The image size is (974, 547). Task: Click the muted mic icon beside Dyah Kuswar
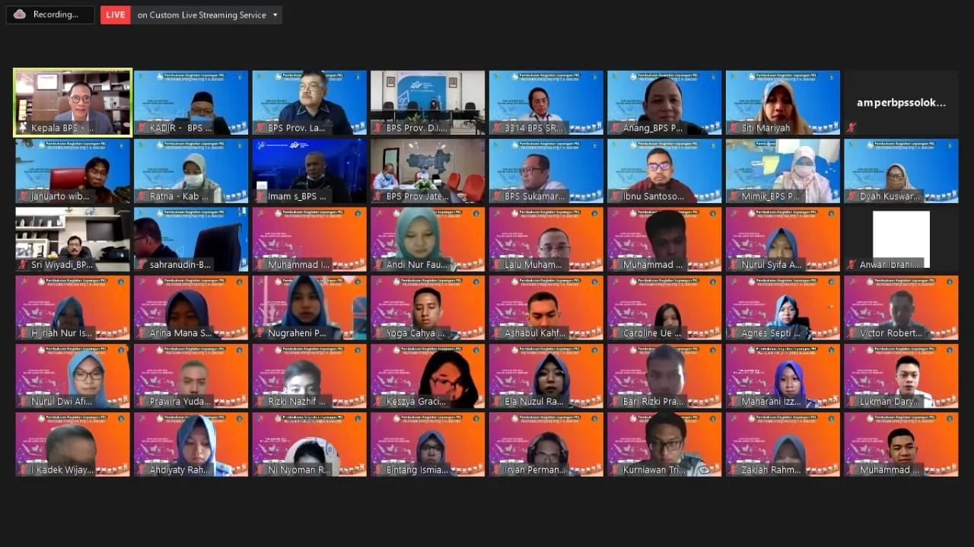(851, 196)
